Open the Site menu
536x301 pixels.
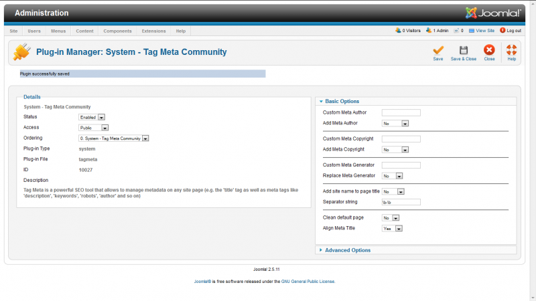(x=13, y=31)
